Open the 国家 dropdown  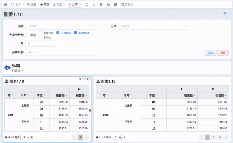coord(61,26)
